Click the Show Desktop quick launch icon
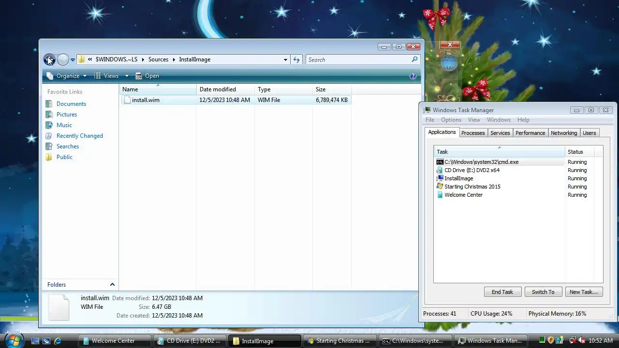619x348 pixels. click(35, 341)
